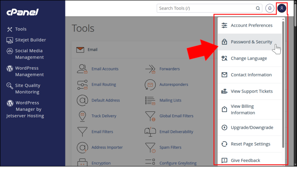Click the Forwarders arrow icon
297x173 pixels.
(x=150, y=69)
